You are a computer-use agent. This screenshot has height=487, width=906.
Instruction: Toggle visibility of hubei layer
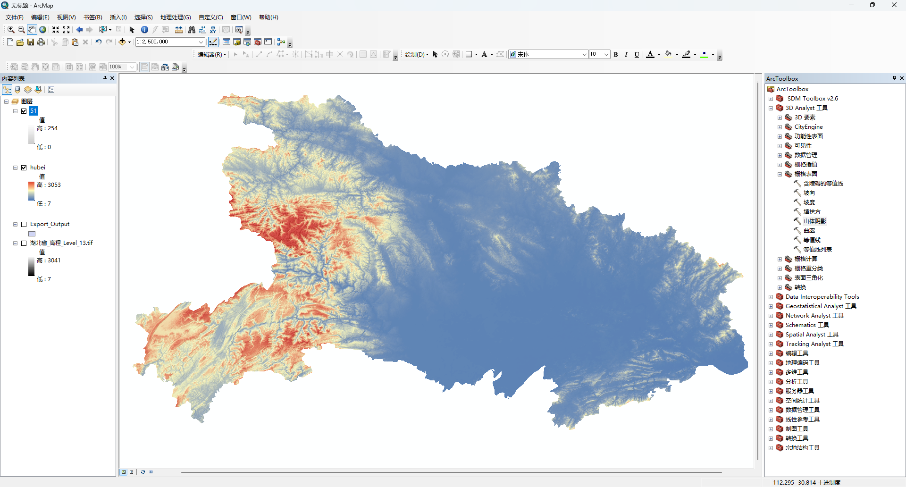pos(24,168)
